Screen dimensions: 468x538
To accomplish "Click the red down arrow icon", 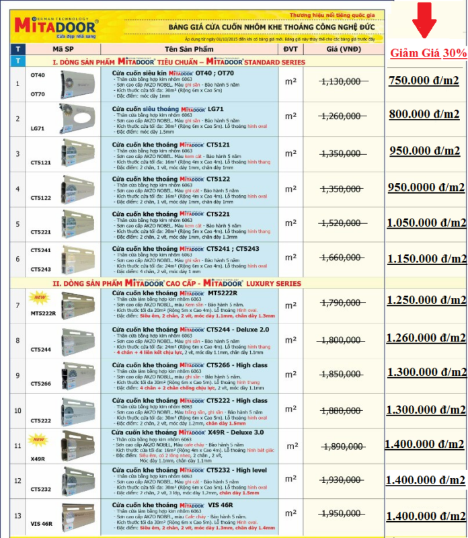I will [424, 20].
